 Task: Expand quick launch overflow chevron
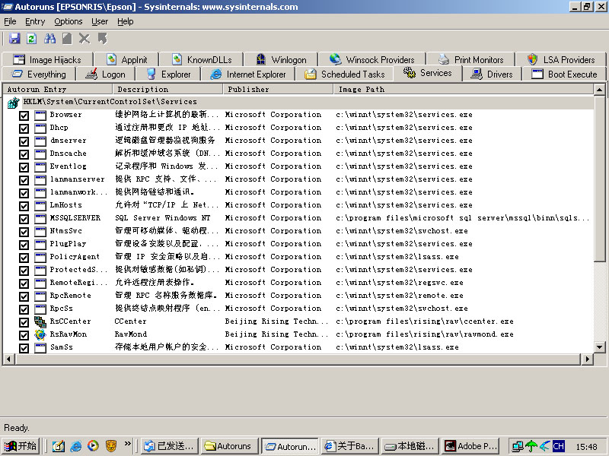pos(127,443)
